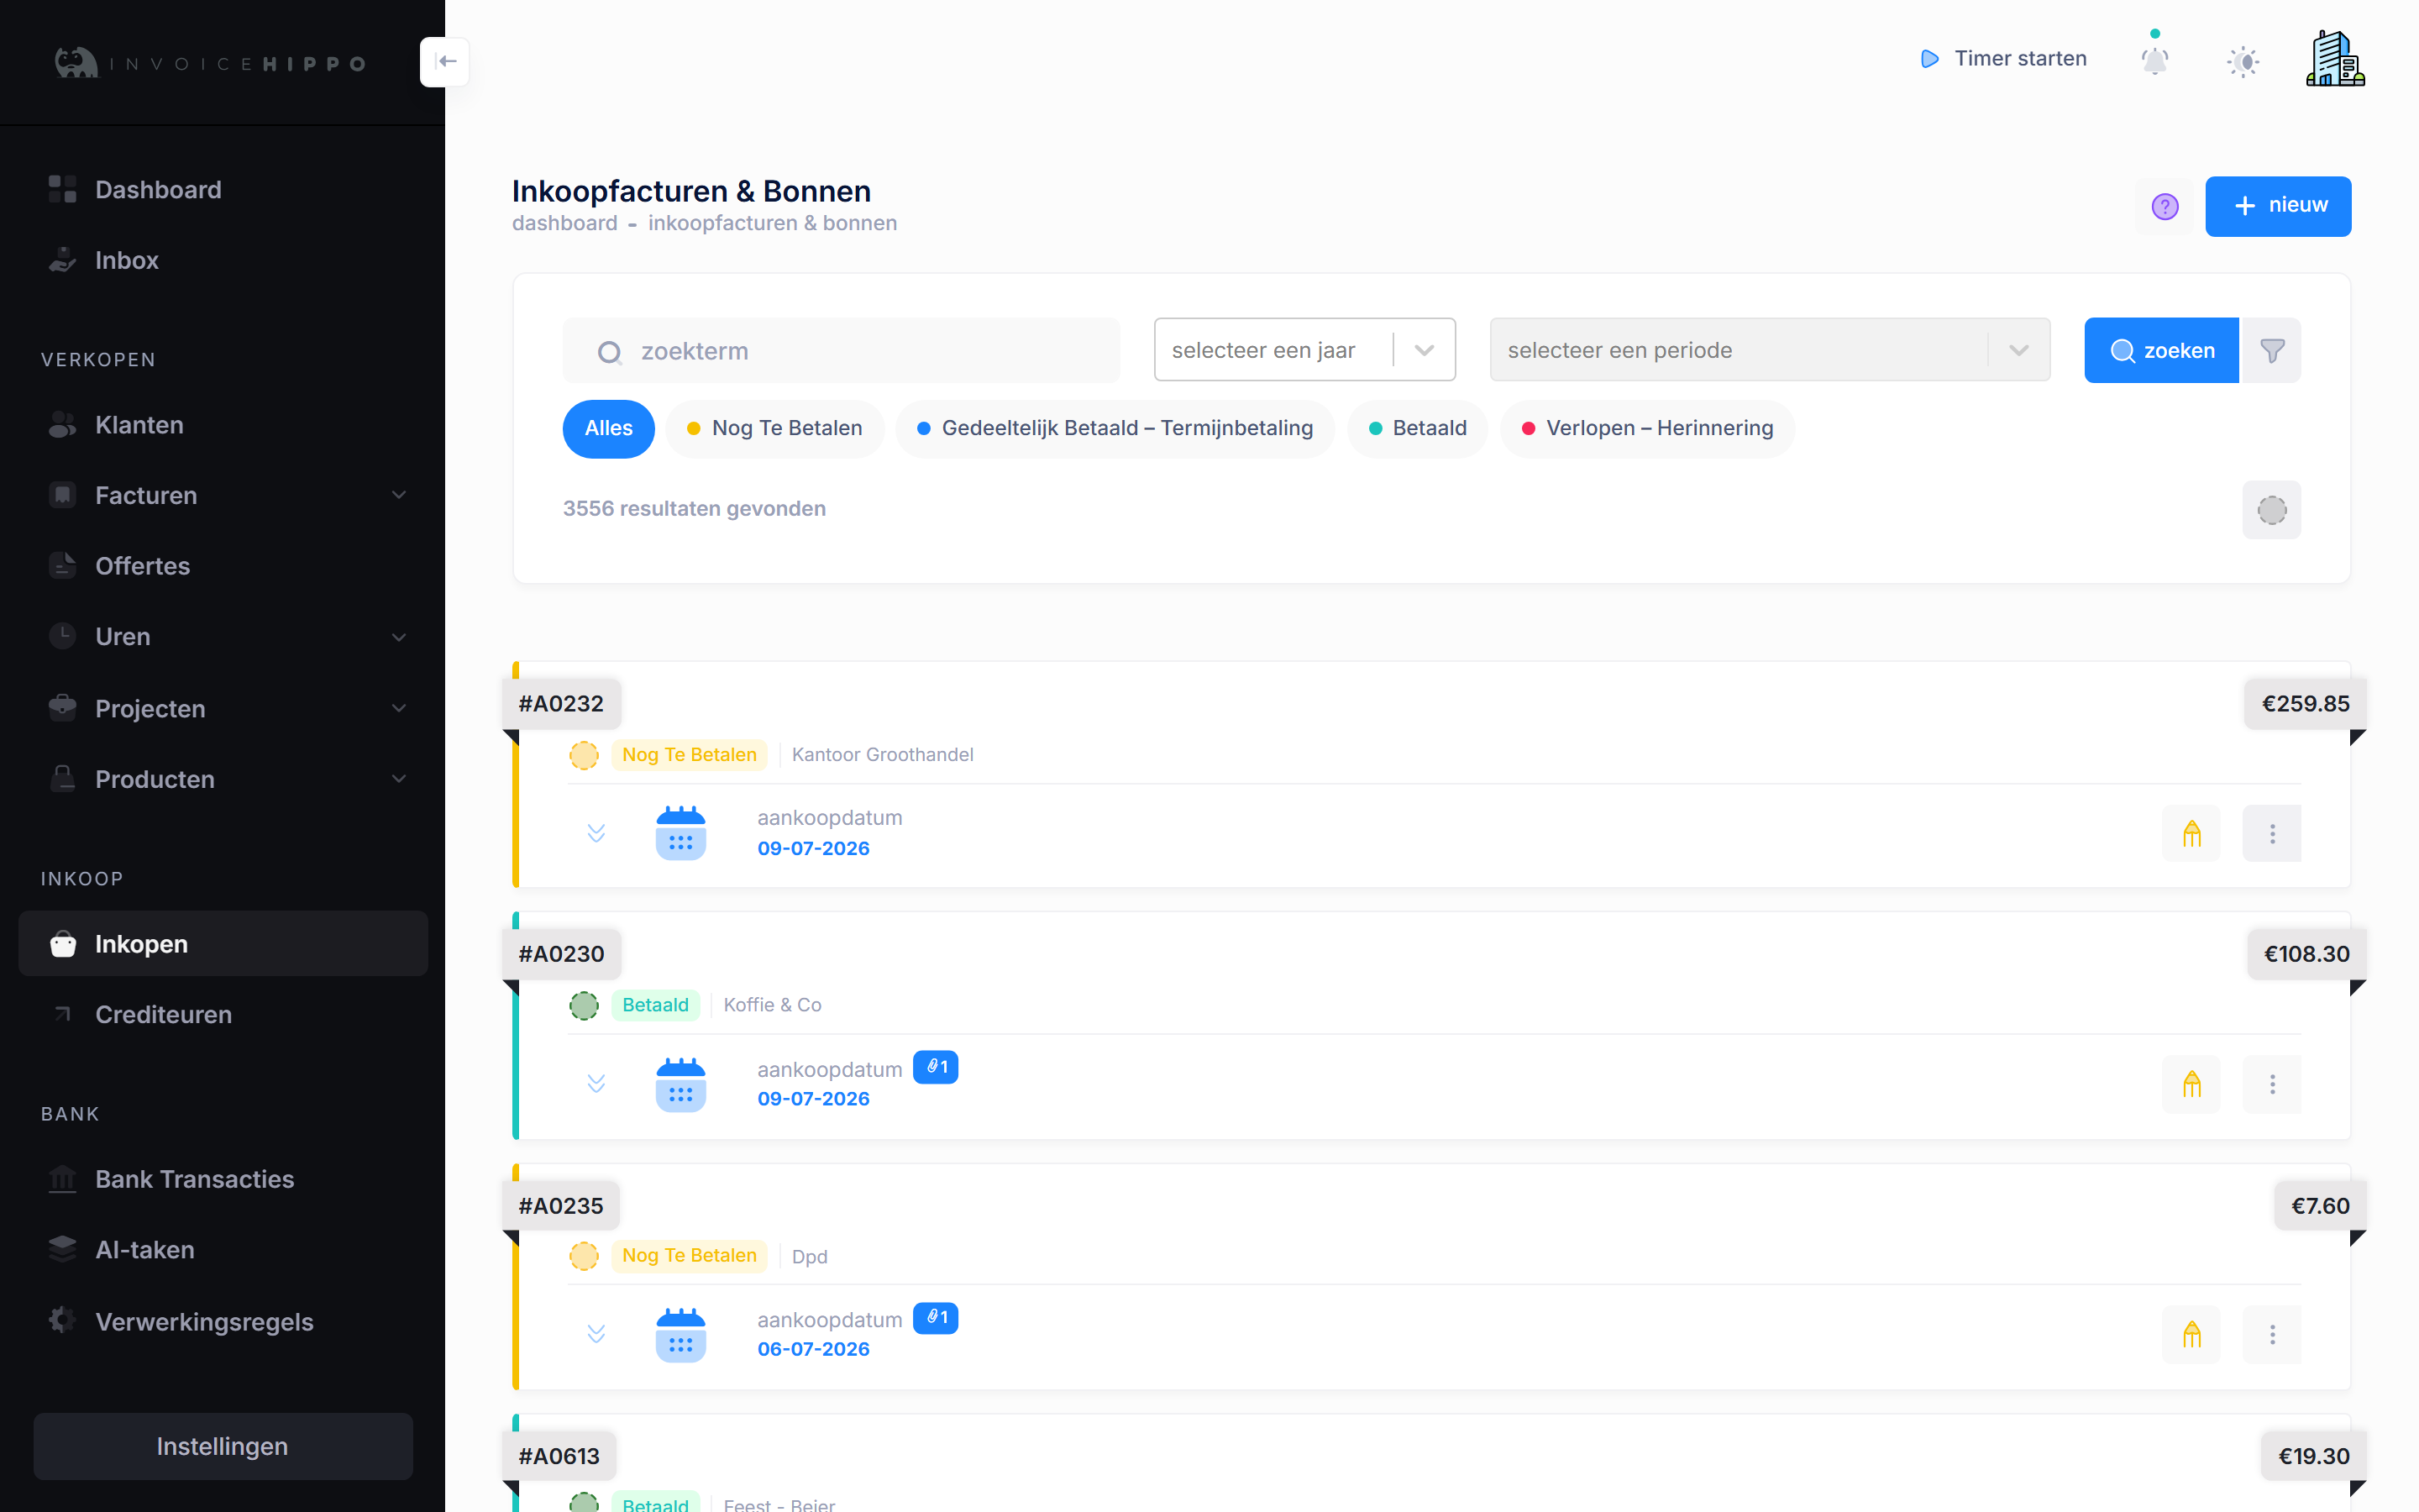Click the status circle on #A0232
The height and width of the screenshot is (1512, 2419).
coord(584,755)
